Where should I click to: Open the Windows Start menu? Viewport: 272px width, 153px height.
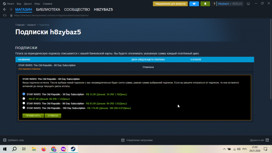[x=5, y=149]
